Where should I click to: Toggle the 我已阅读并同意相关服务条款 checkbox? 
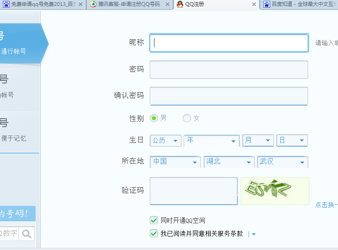[x=154, y=233]
